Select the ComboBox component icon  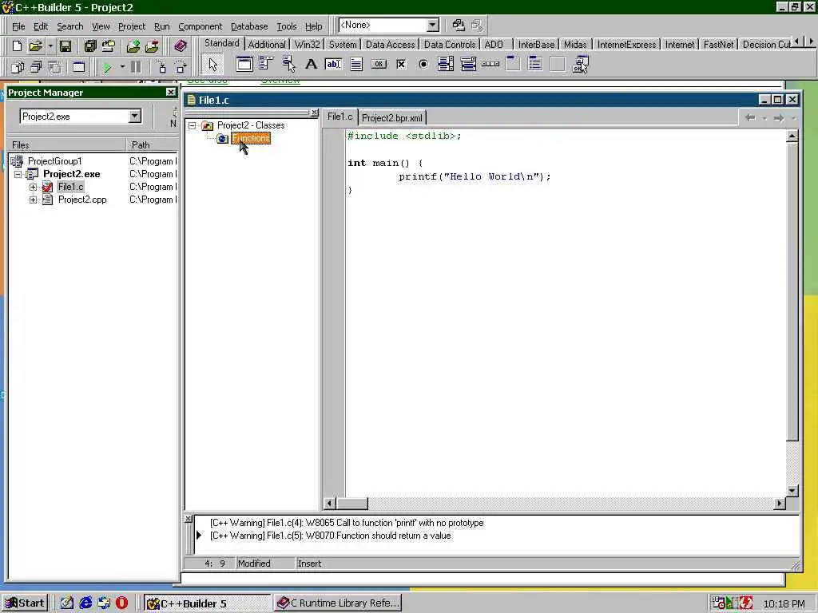468,64
